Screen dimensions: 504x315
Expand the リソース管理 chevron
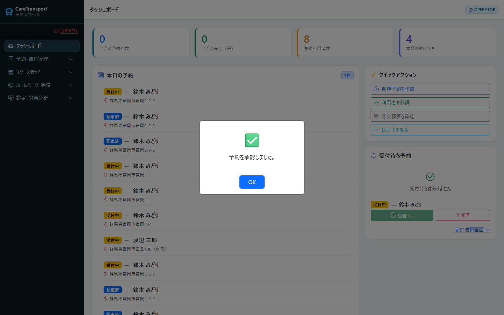[71, 72]
